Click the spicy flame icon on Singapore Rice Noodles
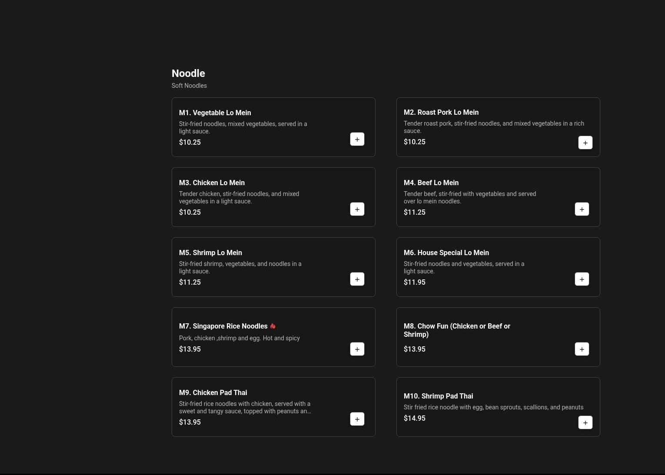 pyautogui.click(x=273, y=326)
